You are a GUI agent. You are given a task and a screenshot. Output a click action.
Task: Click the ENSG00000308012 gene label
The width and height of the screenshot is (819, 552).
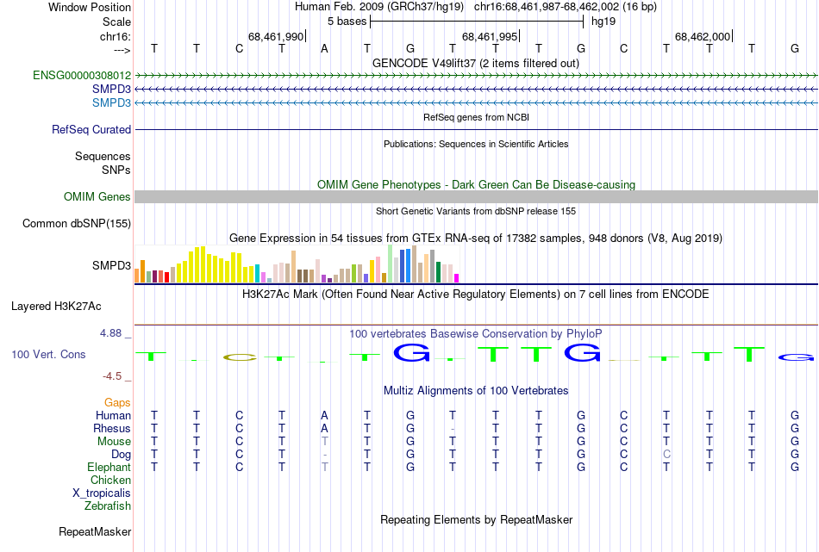coord(82,76)
